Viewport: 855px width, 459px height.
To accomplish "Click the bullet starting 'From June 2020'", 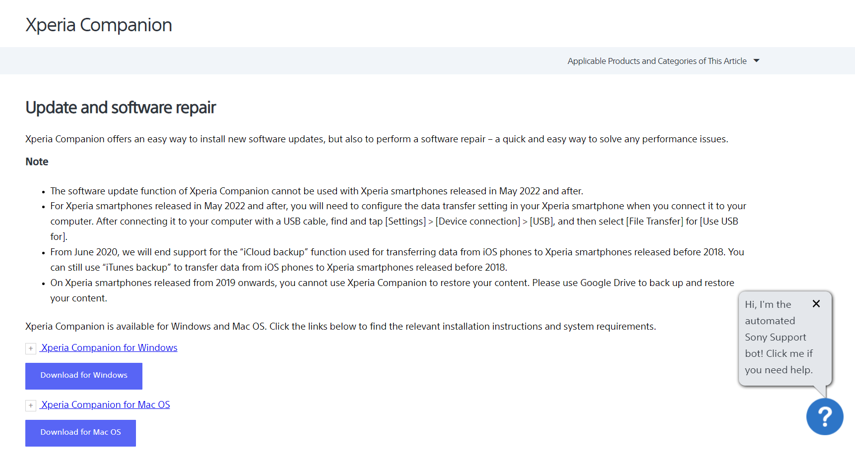I will [x=397, y=260].
